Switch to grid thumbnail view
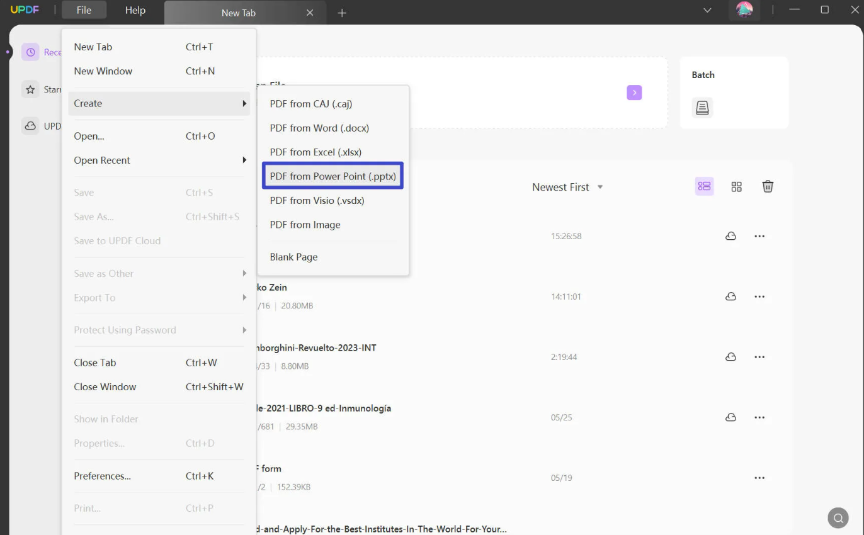864x535 pixels. tap(736, 186)
